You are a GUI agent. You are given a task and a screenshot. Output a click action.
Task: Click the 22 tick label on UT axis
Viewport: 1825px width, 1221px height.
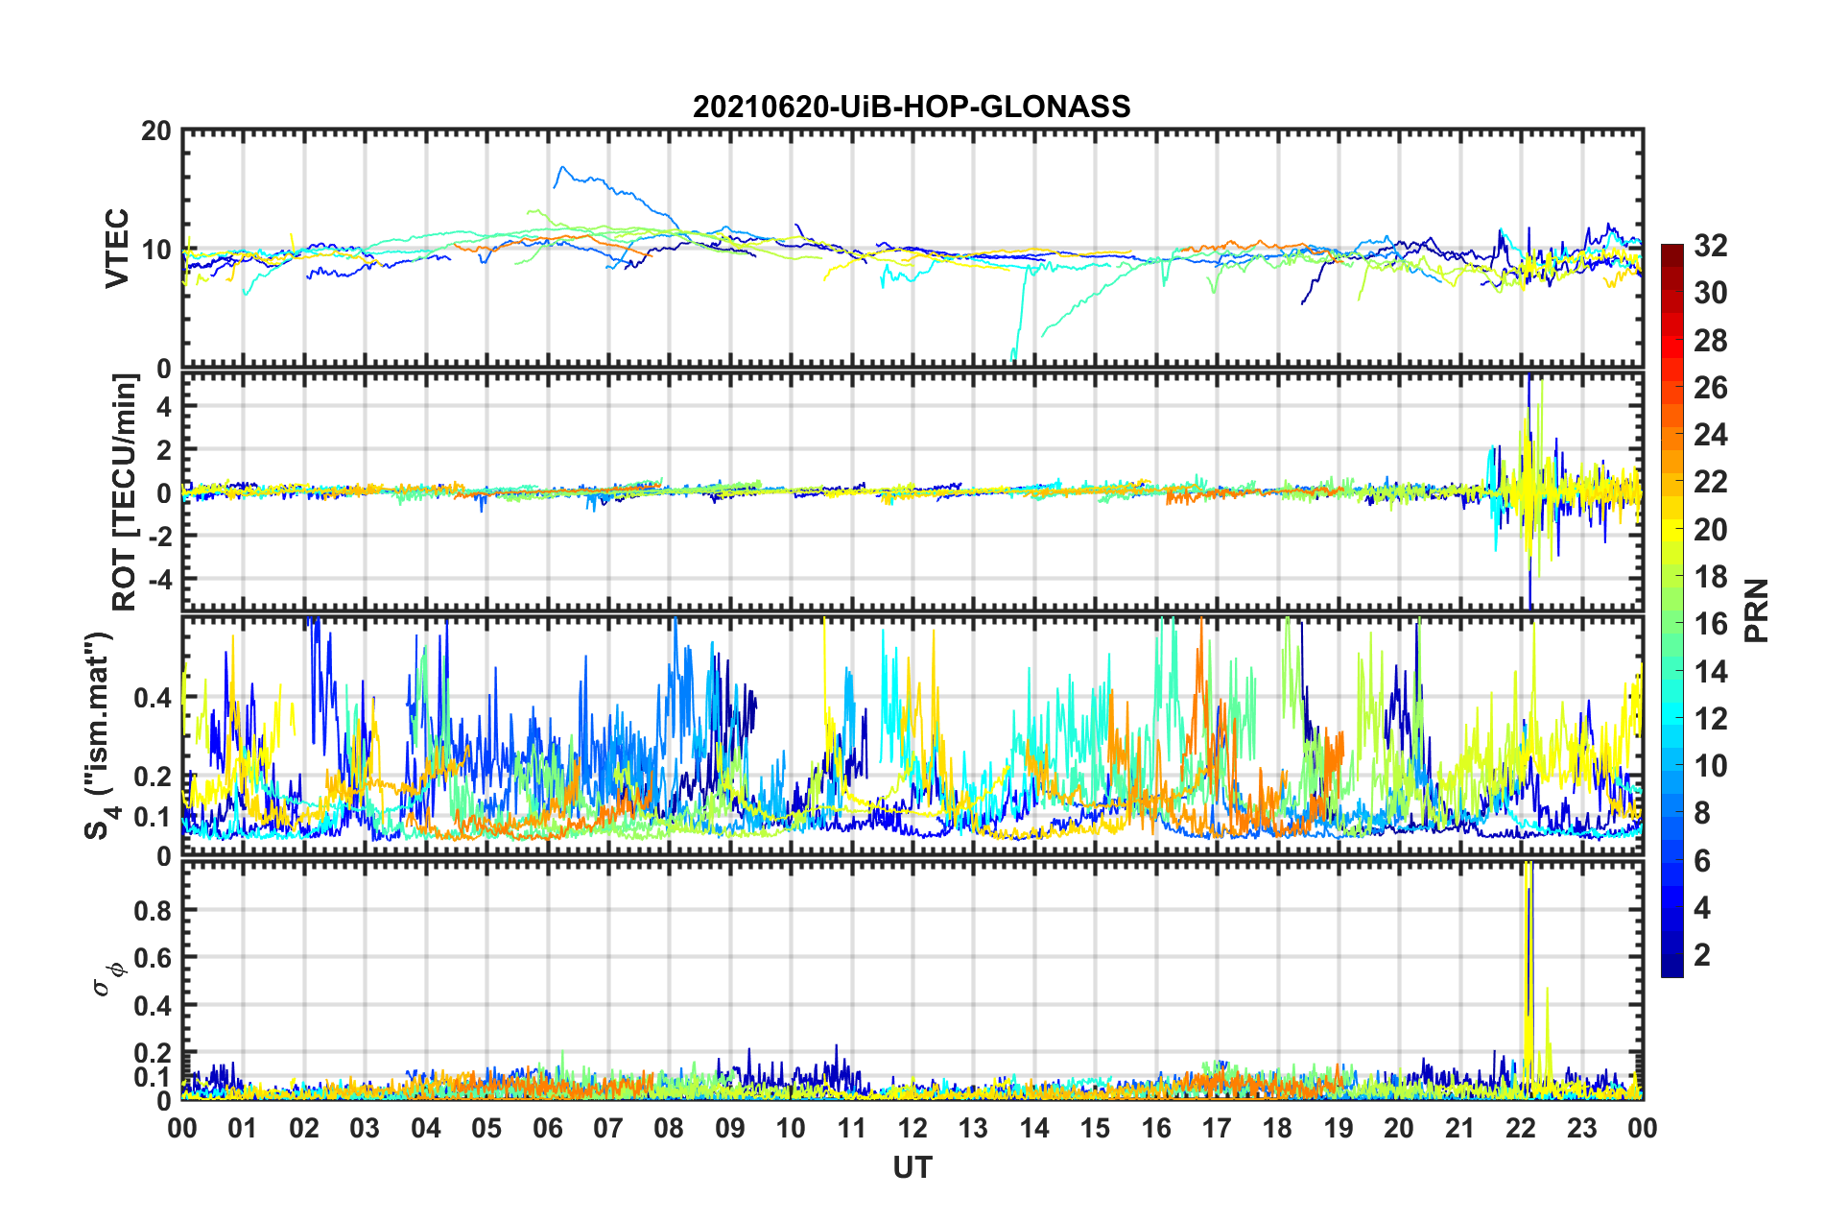tap(1521, 1128)
